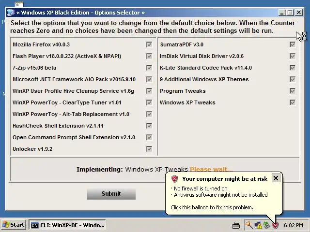This screenshot has height=232, width=310.
Task: Click the Submit button
Action: [x=111, y=194]
